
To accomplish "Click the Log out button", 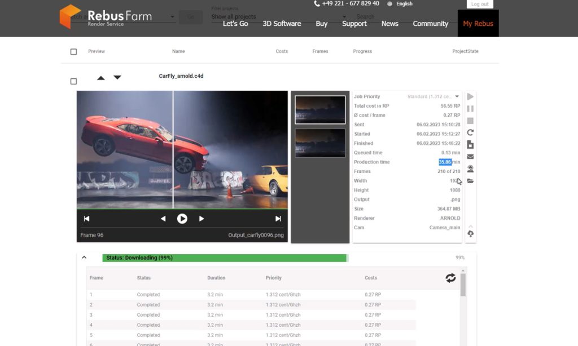I will tap(479, 4).
